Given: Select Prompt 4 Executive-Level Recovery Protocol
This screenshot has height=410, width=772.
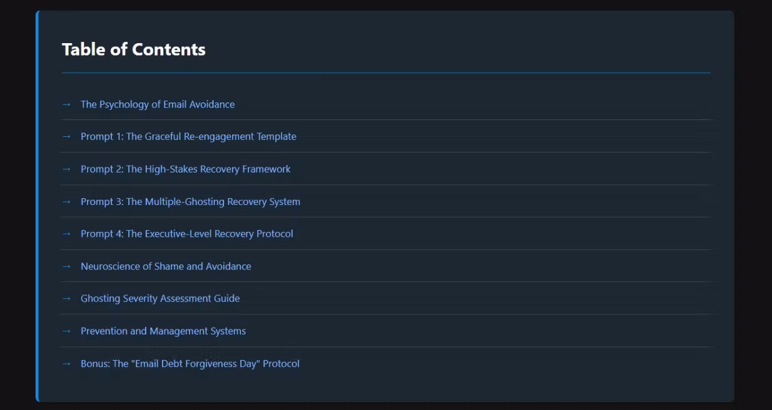Looking at the screenshot, I should 186,234.
